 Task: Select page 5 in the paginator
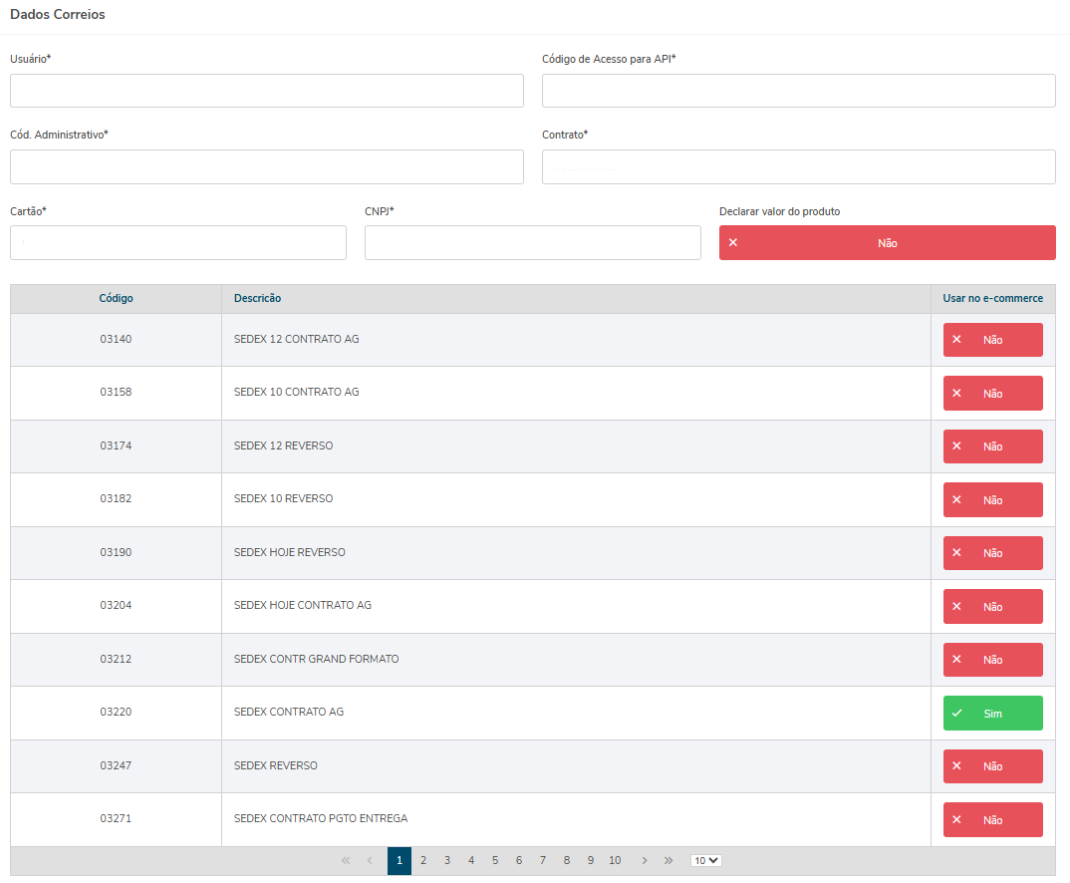(495, 861)
